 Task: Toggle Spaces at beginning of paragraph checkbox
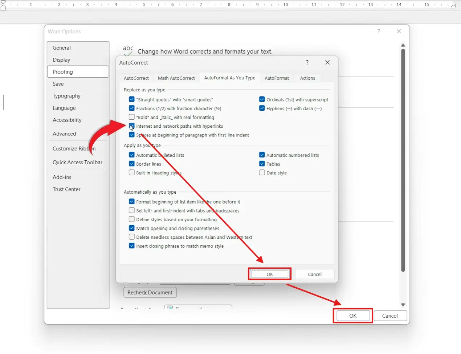pos(132,135)
